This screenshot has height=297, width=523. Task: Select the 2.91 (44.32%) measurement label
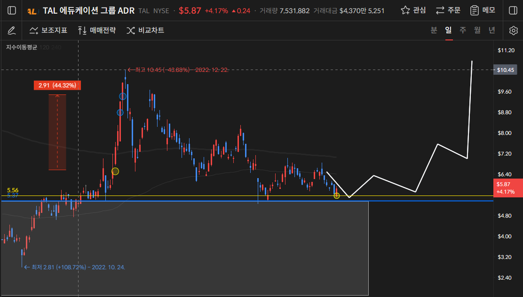point(57,86)
